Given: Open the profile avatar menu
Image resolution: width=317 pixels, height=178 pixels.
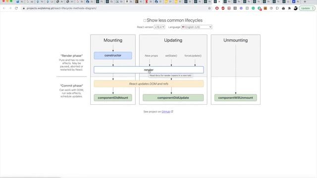Looking at the screenshot, I should point(296,8).
